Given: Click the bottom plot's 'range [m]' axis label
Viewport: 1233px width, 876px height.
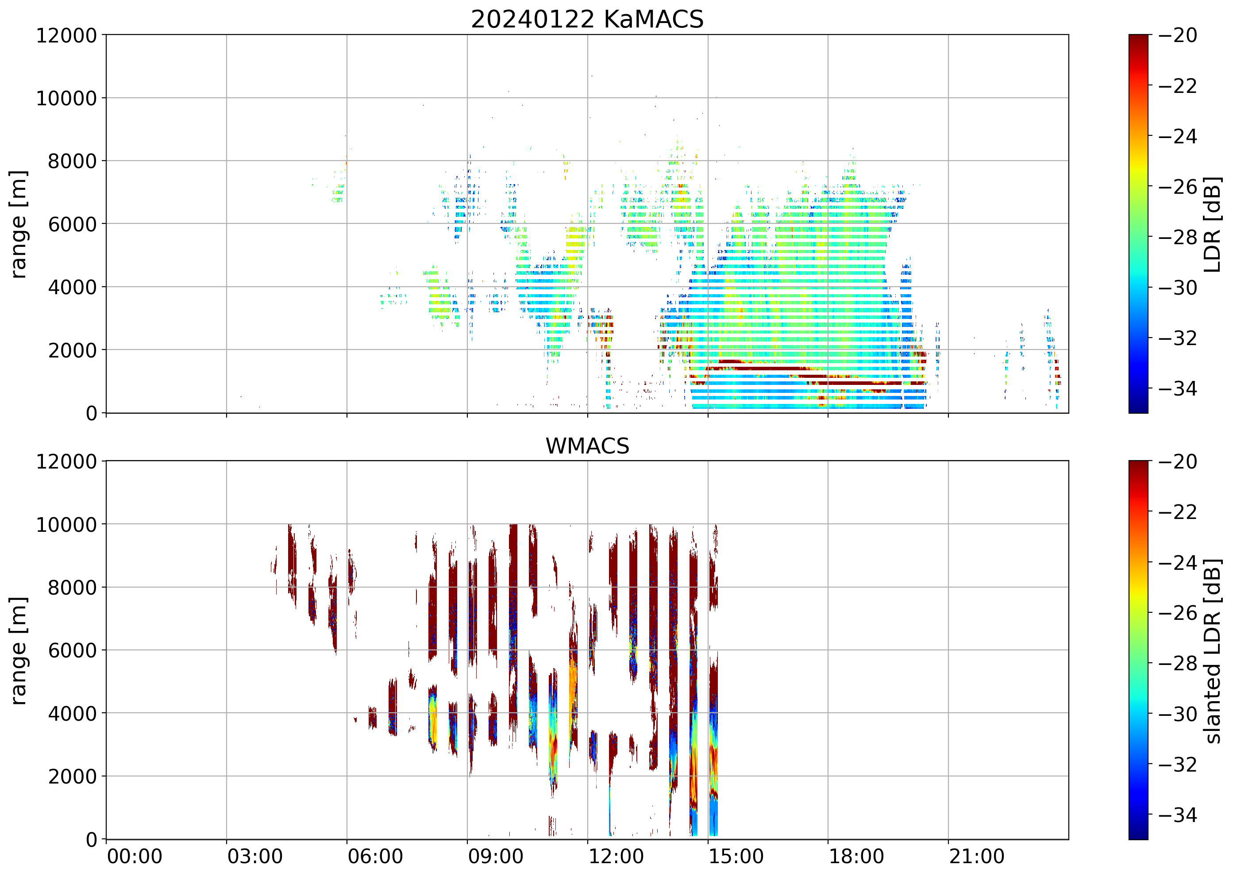Looking at the screenshot, I should click(x=18, y=650).
